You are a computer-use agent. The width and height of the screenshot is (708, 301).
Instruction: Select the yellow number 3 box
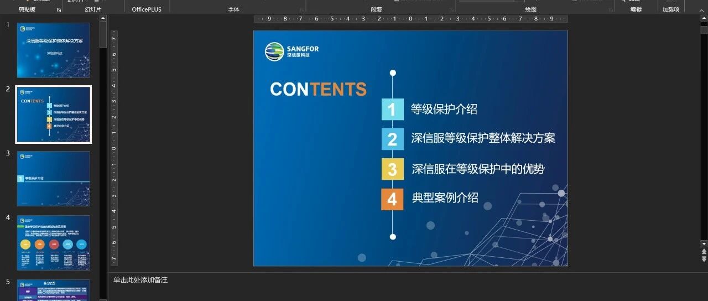point(392,169)
